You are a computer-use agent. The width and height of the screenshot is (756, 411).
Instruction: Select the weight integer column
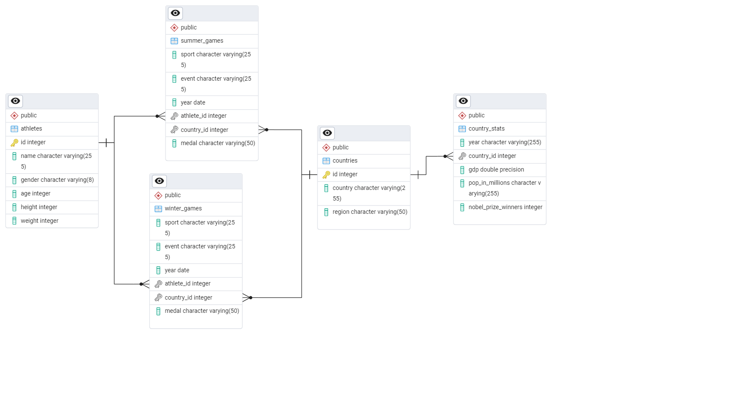[x=40, y=221]
